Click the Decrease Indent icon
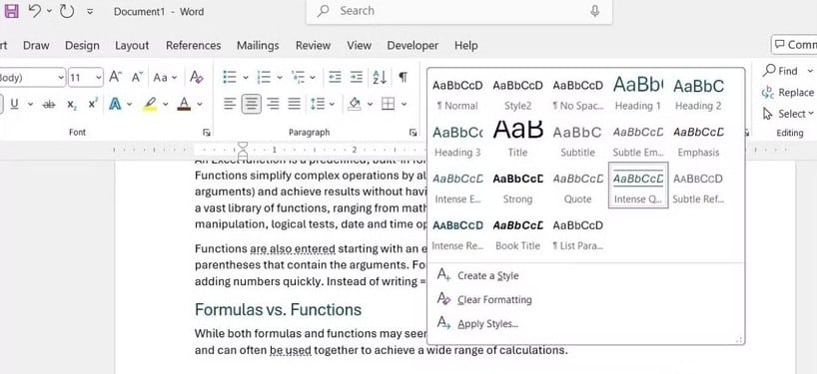Image resolution: width=817 pixels, height=374 pixels. [335, 78]
